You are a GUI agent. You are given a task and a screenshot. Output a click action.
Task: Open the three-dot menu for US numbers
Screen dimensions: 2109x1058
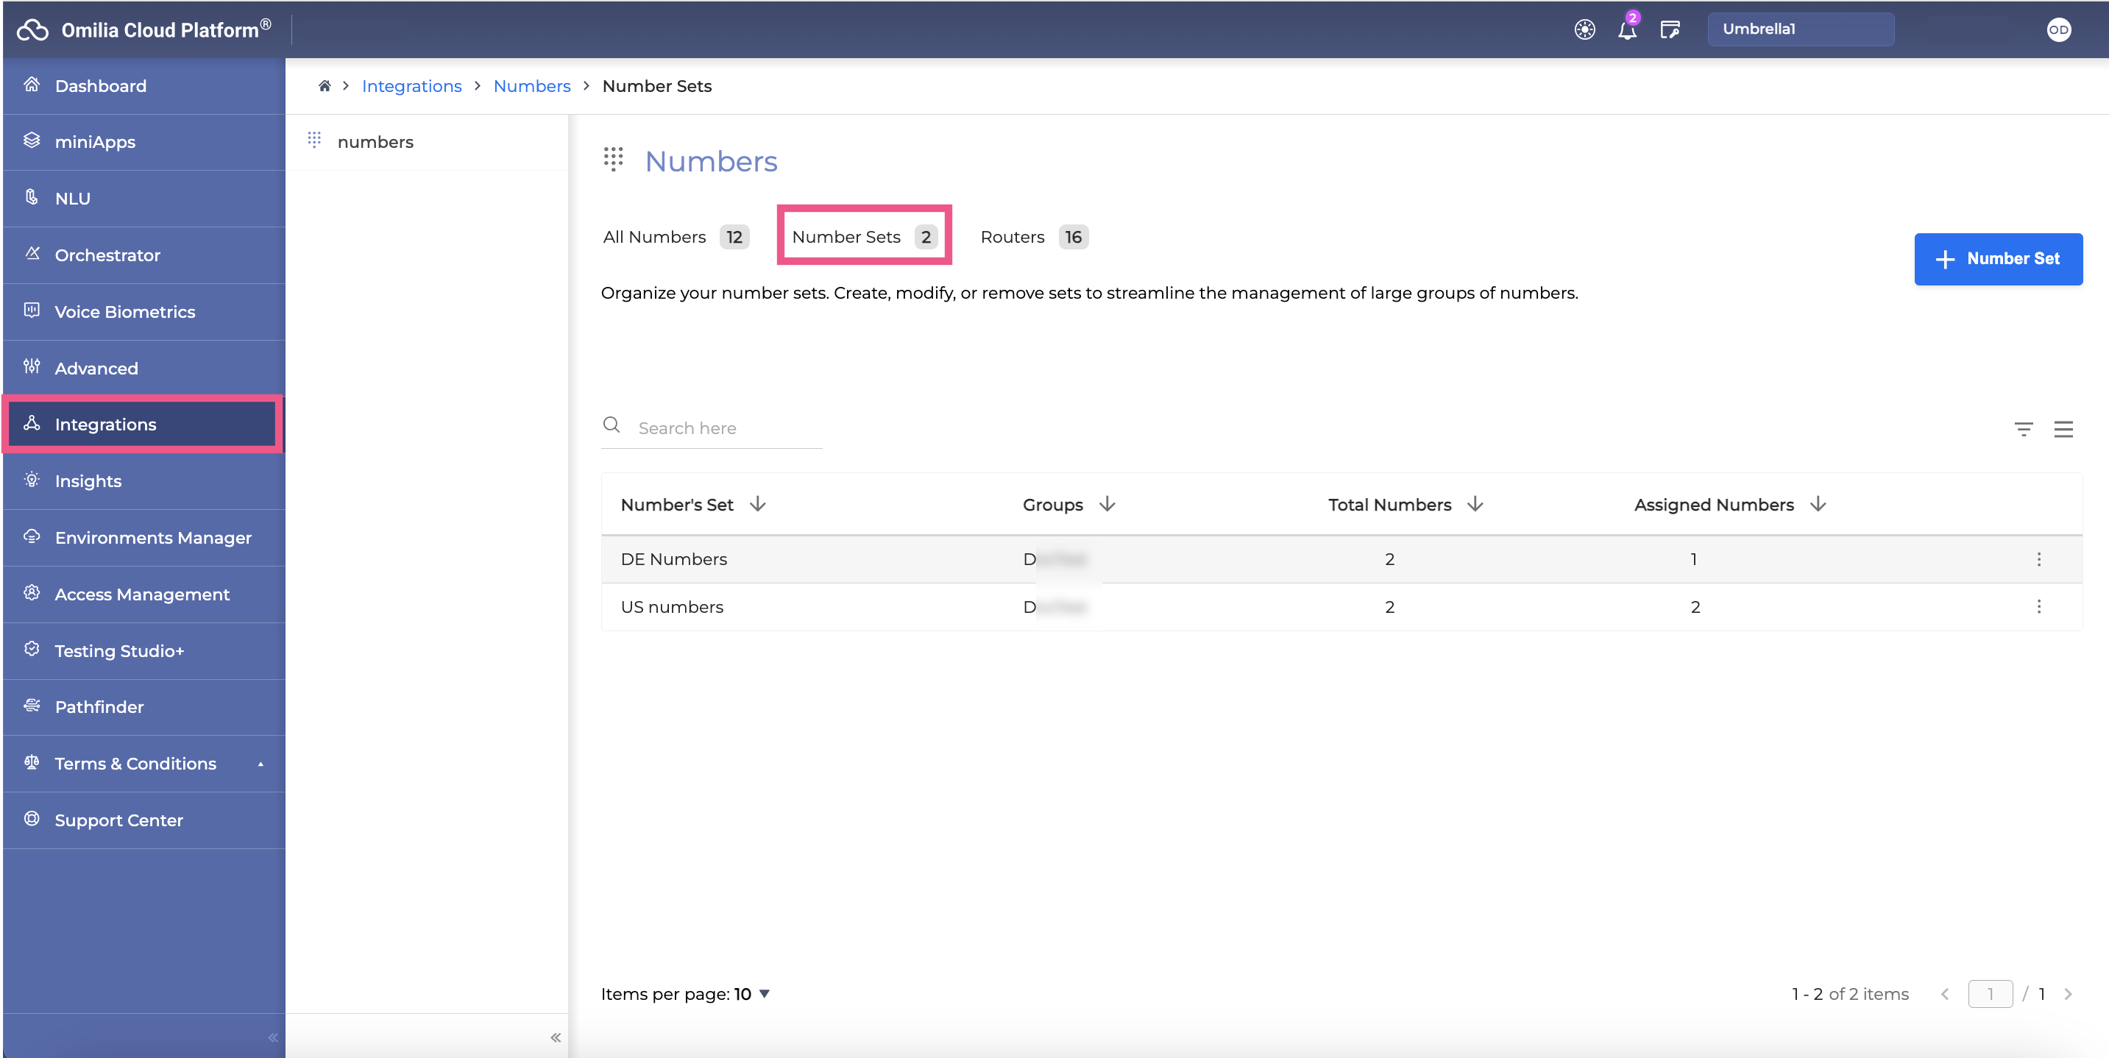tap(2038, 607)
